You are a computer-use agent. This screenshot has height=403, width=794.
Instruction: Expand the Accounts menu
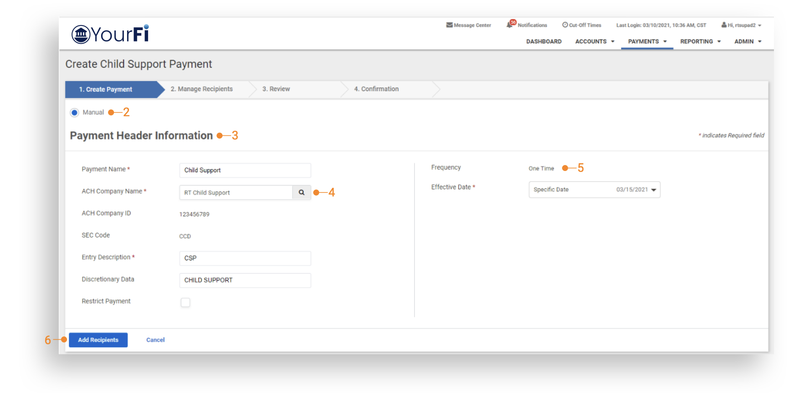click(x=594, y=41)
